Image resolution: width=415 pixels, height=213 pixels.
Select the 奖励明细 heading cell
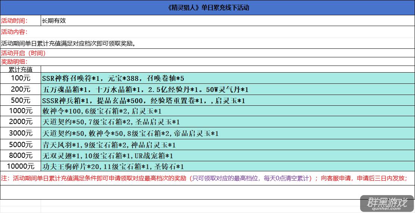point(207,61)
